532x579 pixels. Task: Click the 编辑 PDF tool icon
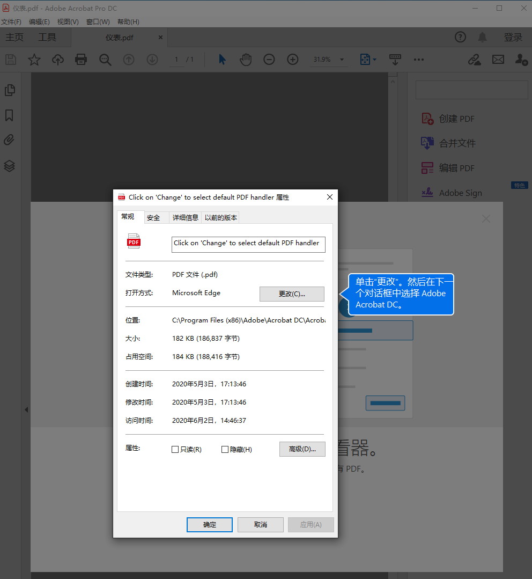pos(427,168)
